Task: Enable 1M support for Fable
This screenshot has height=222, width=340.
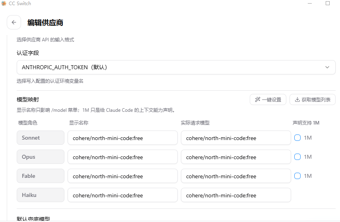Action: (297, 176)
